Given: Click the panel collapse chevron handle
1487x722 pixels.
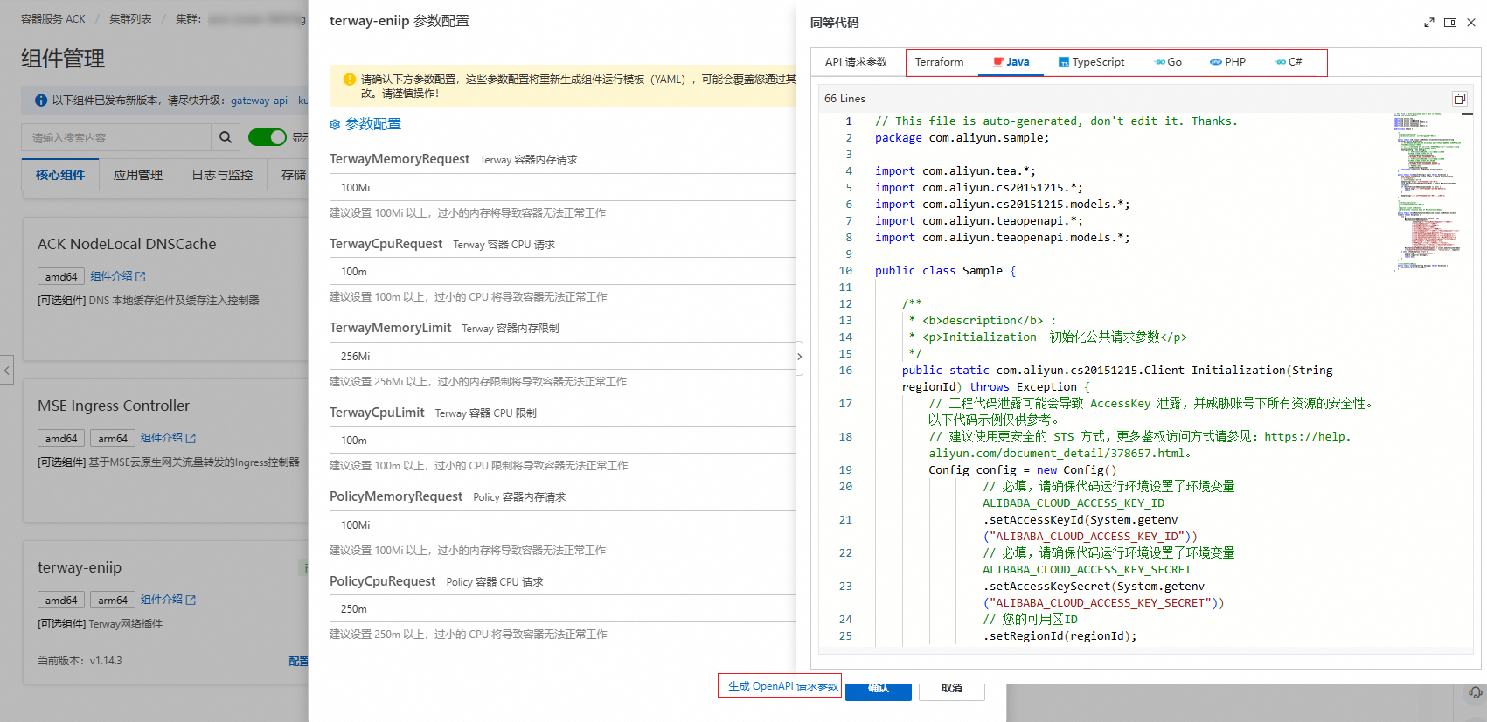Looking at the screenshot, I should coord(799,357).
